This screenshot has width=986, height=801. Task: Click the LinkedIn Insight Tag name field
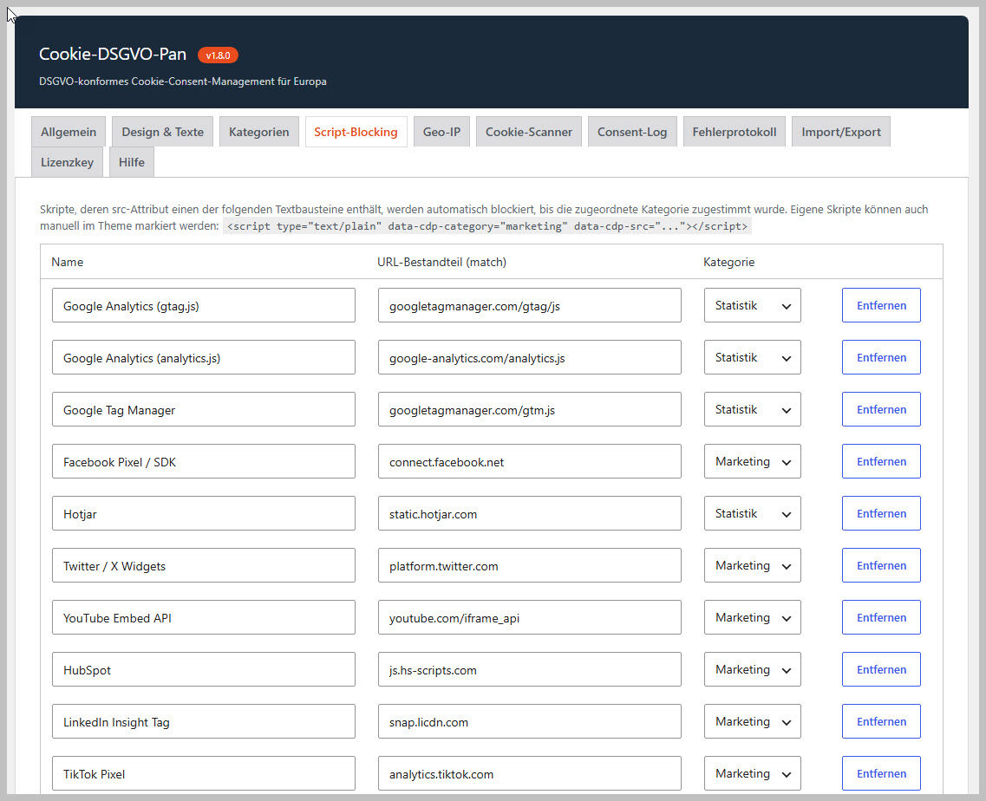coord(204,722)
